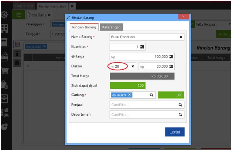This screenshot has height=151, width=232.
Task: Open the fixed assets sidebar icon
Action: (x=5, y=113)
